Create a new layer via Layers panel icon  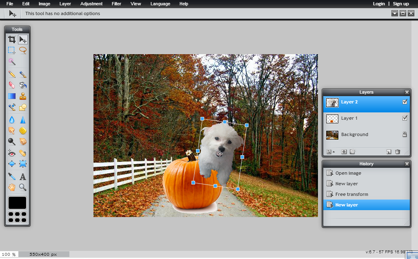(389, 151)
